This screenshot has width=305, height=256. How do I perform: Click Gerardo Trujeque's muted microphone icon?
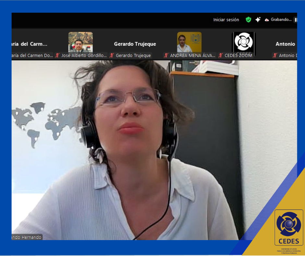click(112, 56)
